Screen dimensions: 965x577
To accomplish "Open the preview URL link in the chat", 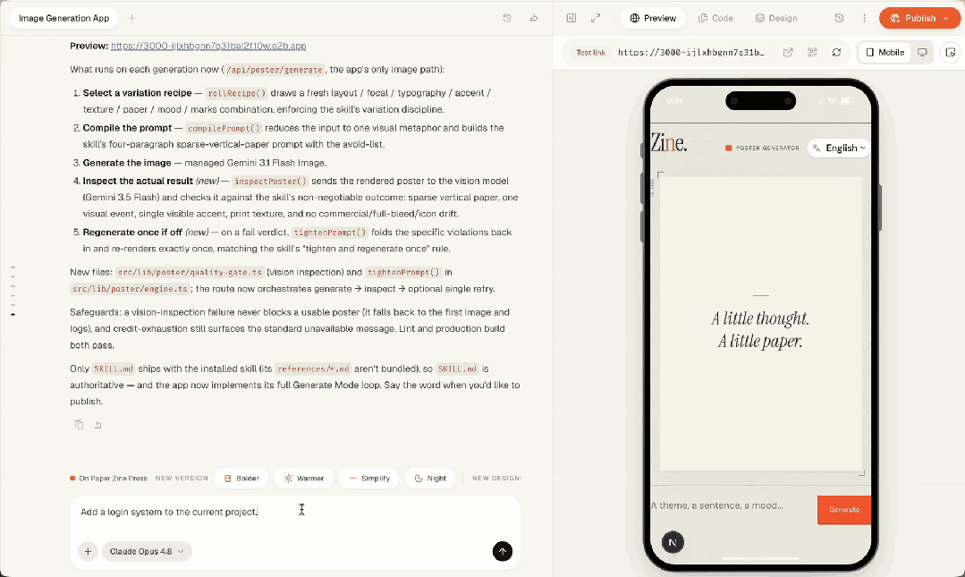I will coord(208,46).
